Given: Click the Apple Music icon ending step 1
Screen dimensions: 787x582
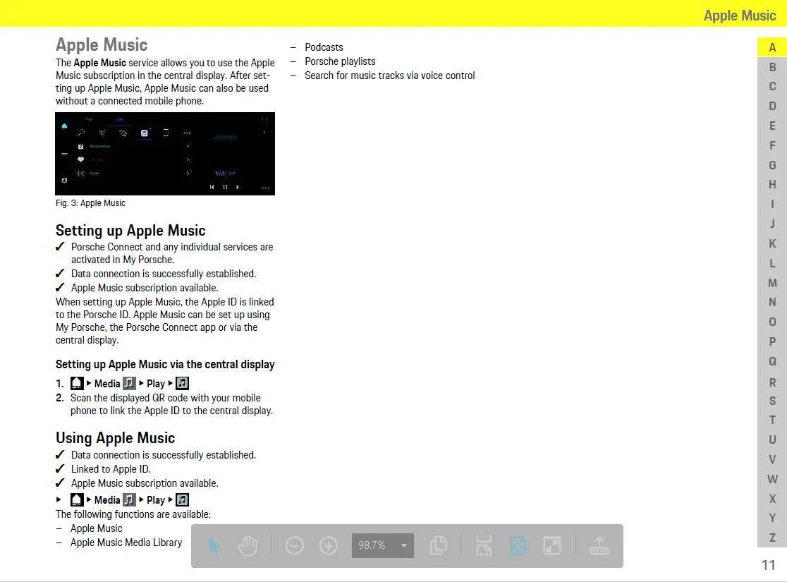Looking at the screenshot, I should click(x=182, y=383).
